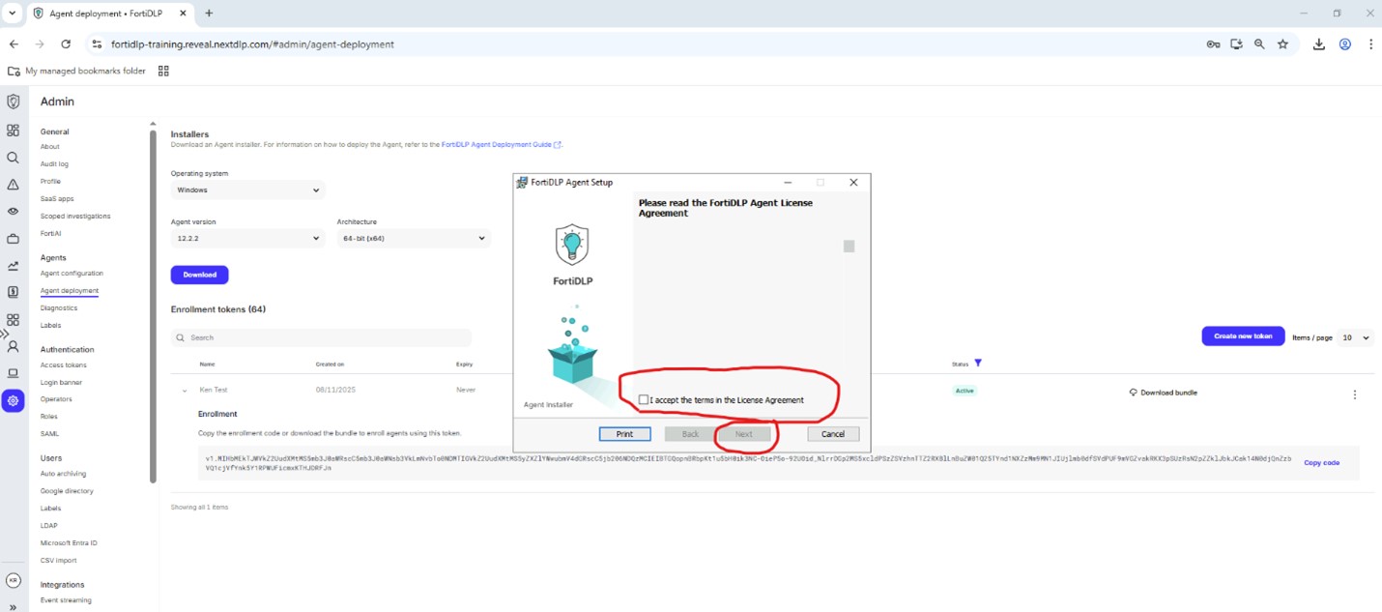Open the Architecture dropdown
The height and width of the screenshot is (612, 1382).
[x=414, y=238]
